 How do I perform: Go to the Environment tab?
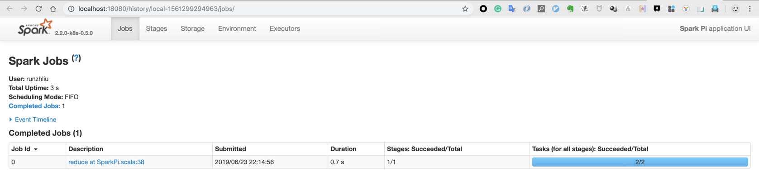click(x=237, y=29)
